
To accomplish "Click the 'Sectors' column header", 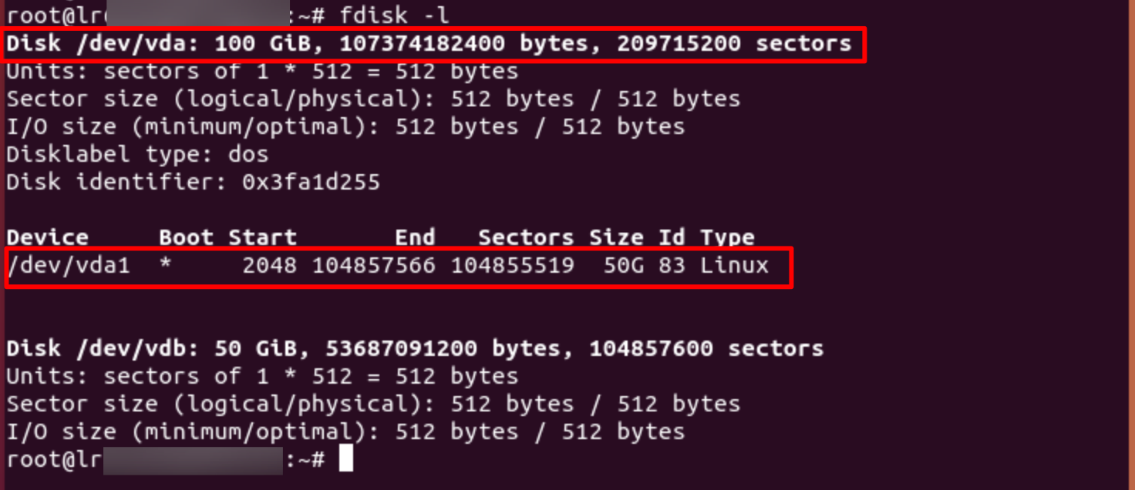I will pos(525,237).
